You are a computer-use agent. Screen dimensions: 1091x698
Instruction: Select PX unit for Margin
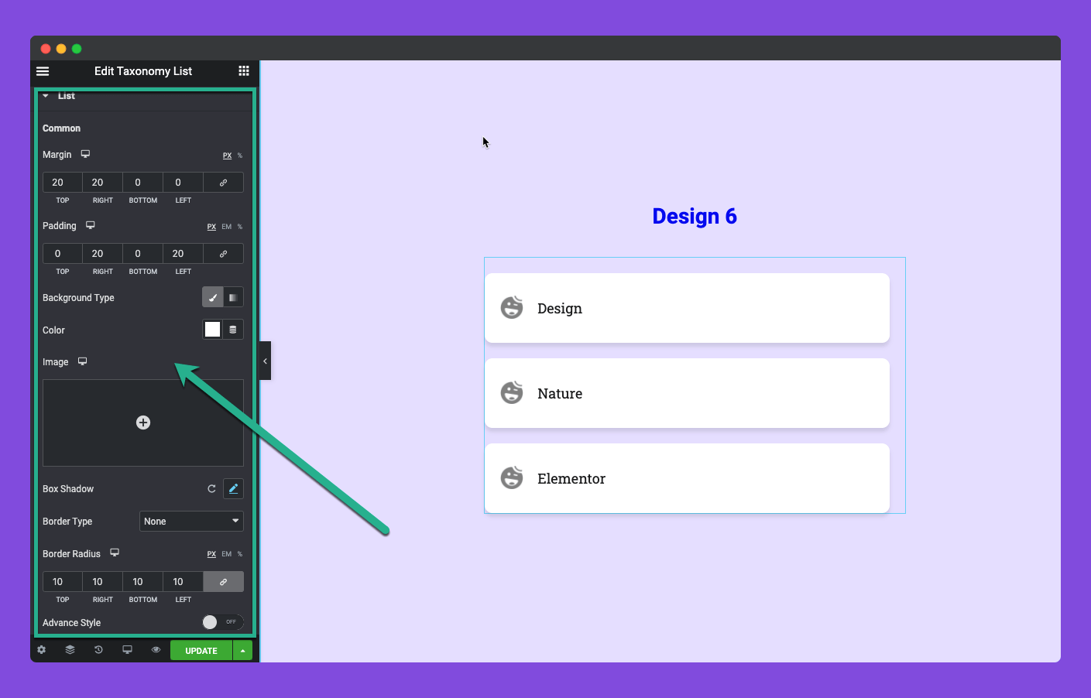coord(227,156)
